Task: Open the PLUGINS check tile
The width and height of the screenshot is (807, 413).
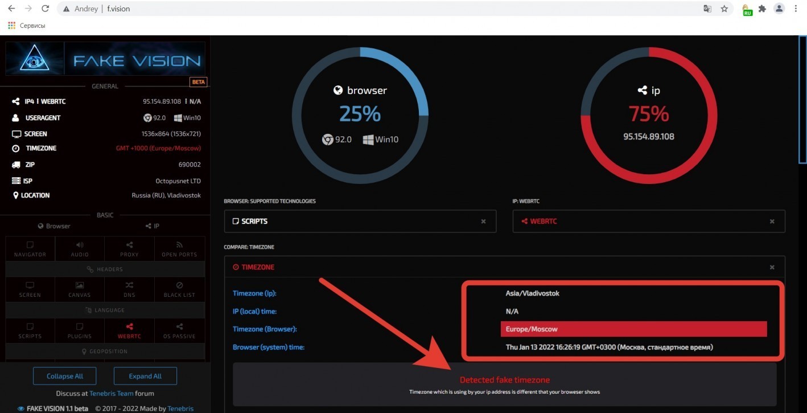Action: coord(80,330)
